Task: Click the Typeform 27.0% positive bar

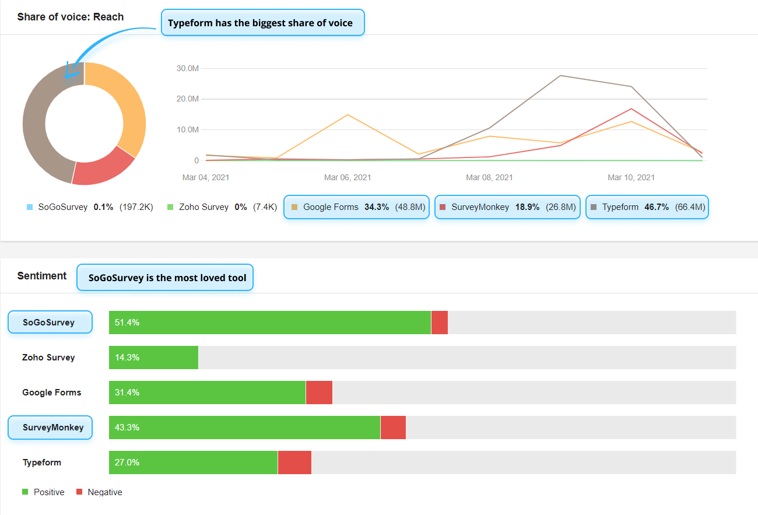Action: (x=193, y=463)
